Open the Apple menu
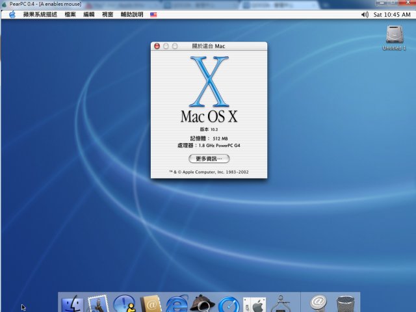416x312 pixels. tap(12, 14)
